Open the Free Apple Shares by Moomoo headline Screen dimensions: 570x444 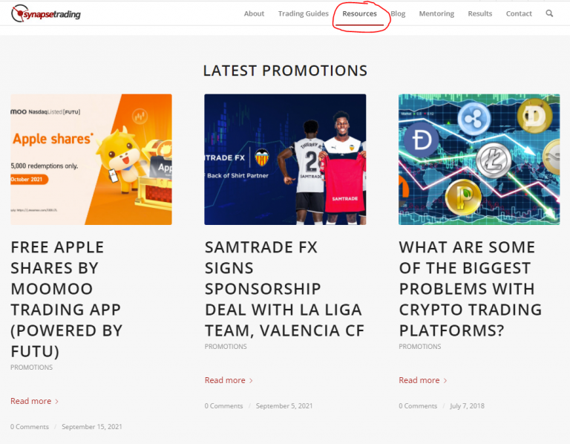coord(67,298)
